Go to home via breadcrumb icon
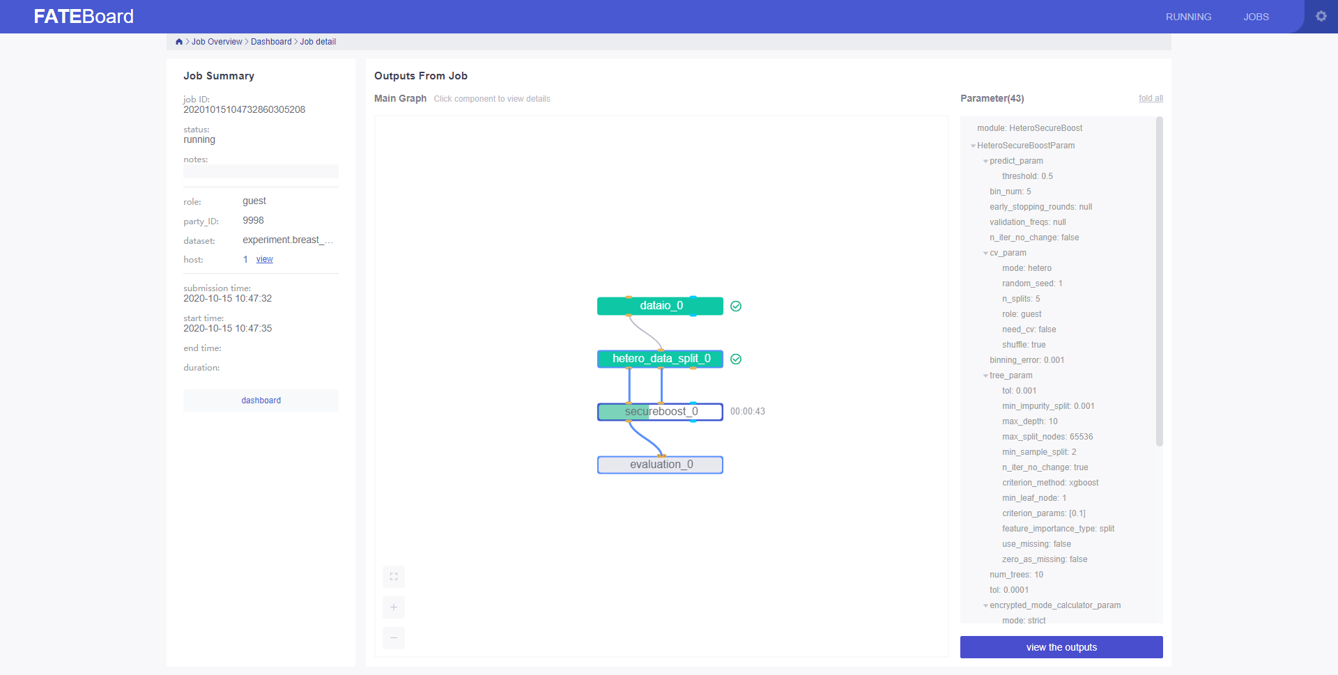This screenshot has width=1338, height=675. point(179,42)
